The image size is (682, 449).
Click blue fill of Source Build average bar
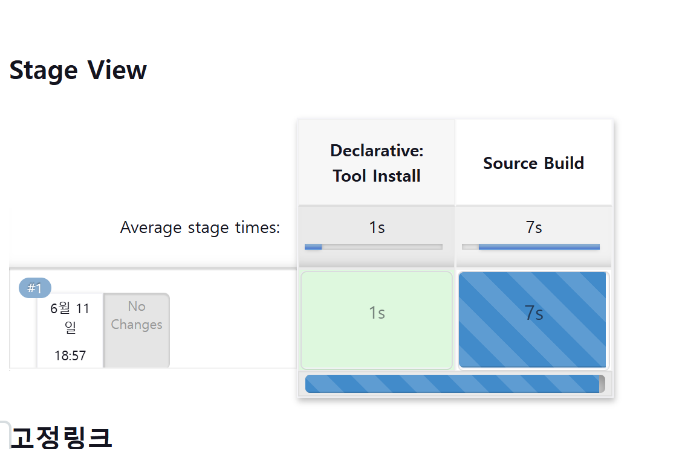point(539,246)
